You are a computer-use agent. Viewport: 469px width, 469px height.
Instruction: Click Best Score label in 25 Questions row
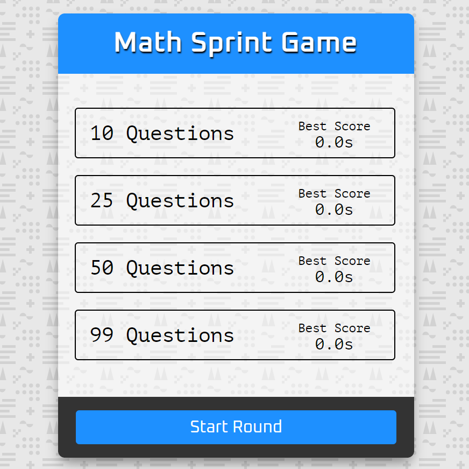point(334,193)
